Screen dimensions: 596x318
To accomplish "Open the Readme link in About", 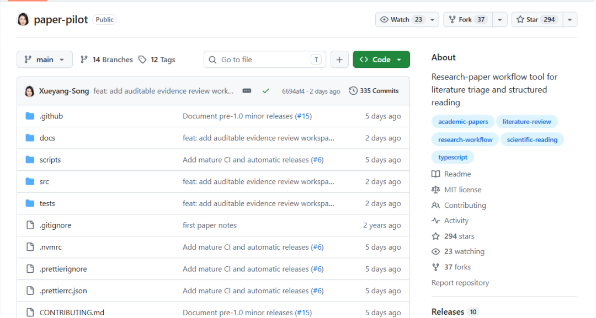I will click(x=457, y=174).
